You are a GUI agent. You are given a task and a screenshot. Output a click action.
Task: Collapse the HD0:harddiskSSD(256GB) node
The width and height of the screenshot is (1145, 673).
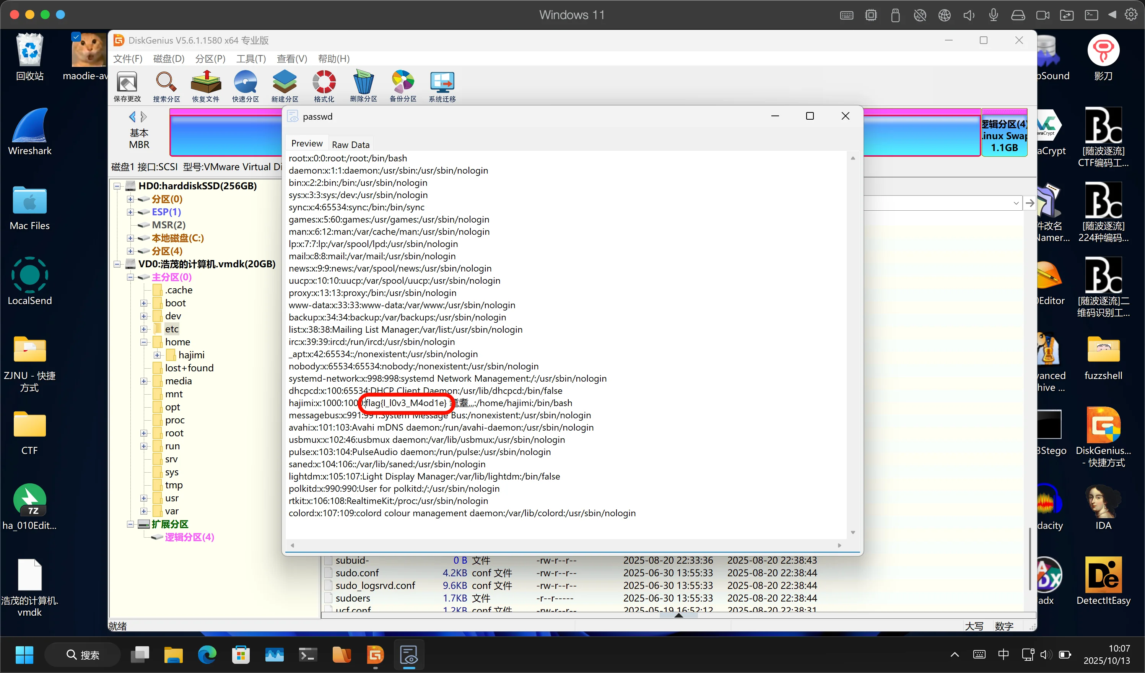click(x=117, y=186)
